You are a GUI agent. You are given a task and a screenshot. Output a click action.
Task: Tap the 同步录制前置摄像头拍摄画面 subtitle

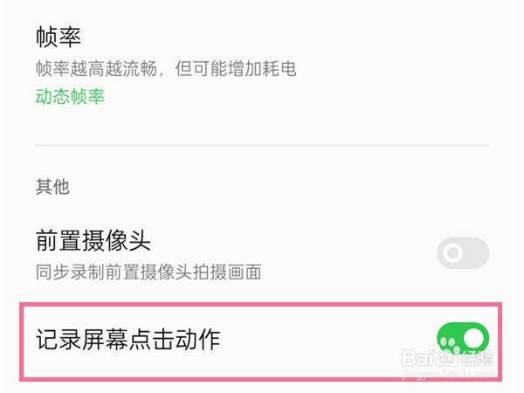point(148,272)
